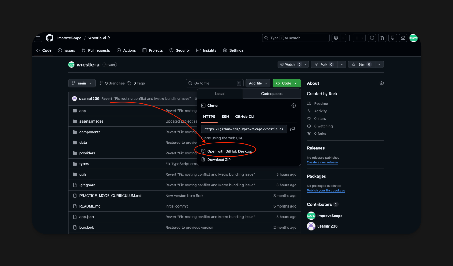
Task: Star the wrestle-ai repository
Action: click(x=362, y=64)
